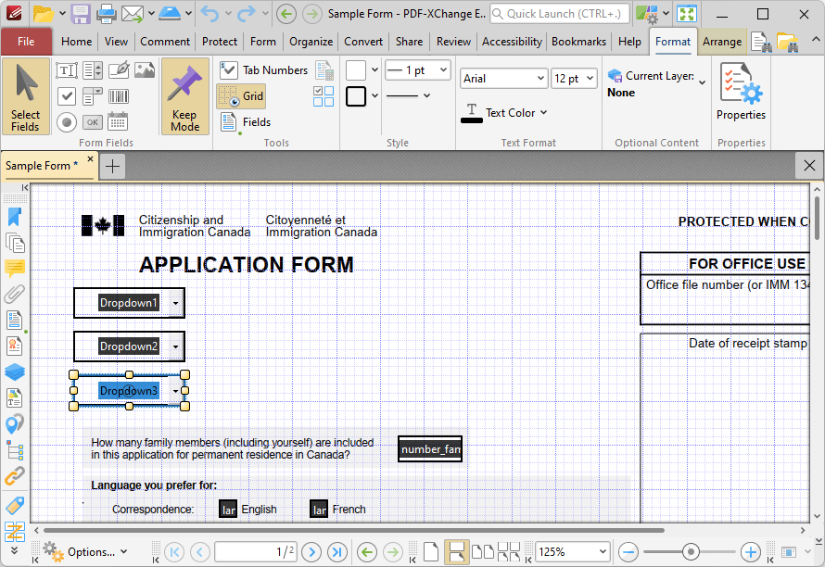
Task: Expand the Dropdown1 form field arrow
Action: point(176,303)
